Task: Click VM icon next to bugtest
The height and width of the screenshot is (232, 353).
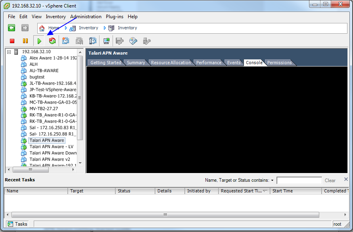Action: coord(24,77)
